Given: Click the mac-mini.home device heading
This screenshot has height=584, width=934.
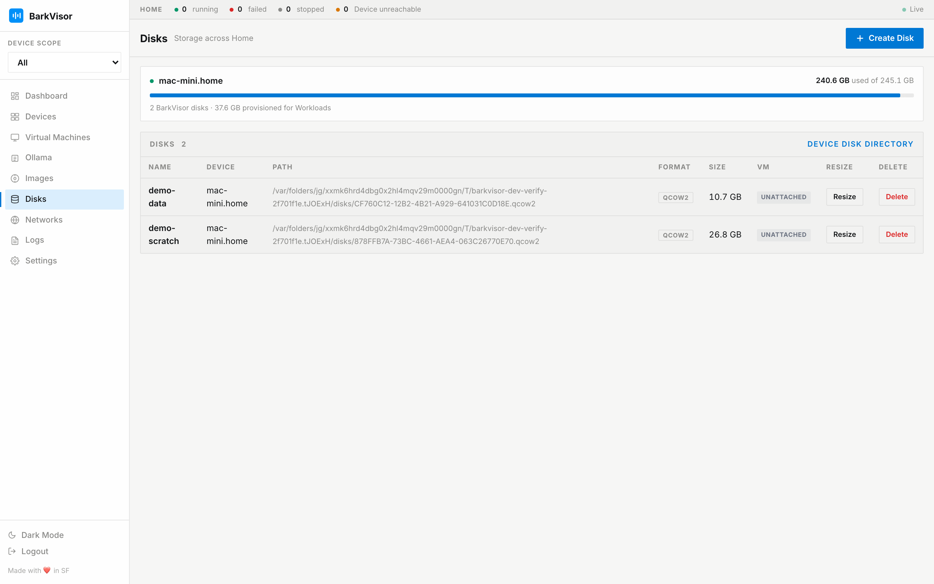Looking at the screenshot, I should [191, 81].
